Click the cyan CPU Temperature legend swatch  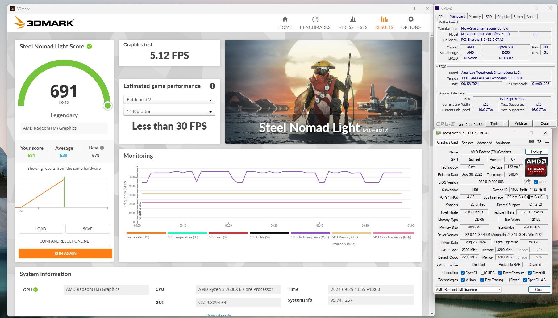click(187, 233)
